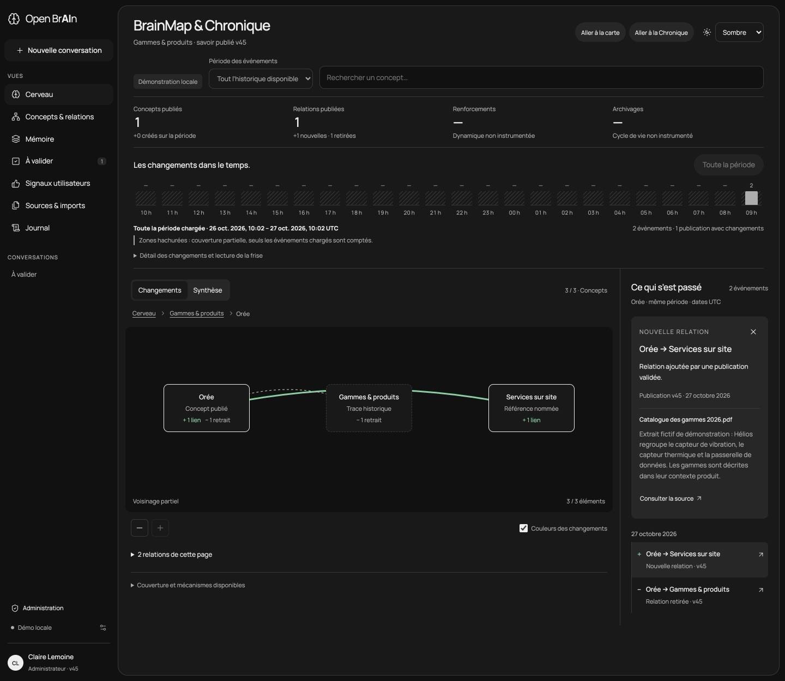This screenshot has width=785, height=681.
Task: Toggle the Couleurs des changements checkbox
Action: [x=523, y=528]
